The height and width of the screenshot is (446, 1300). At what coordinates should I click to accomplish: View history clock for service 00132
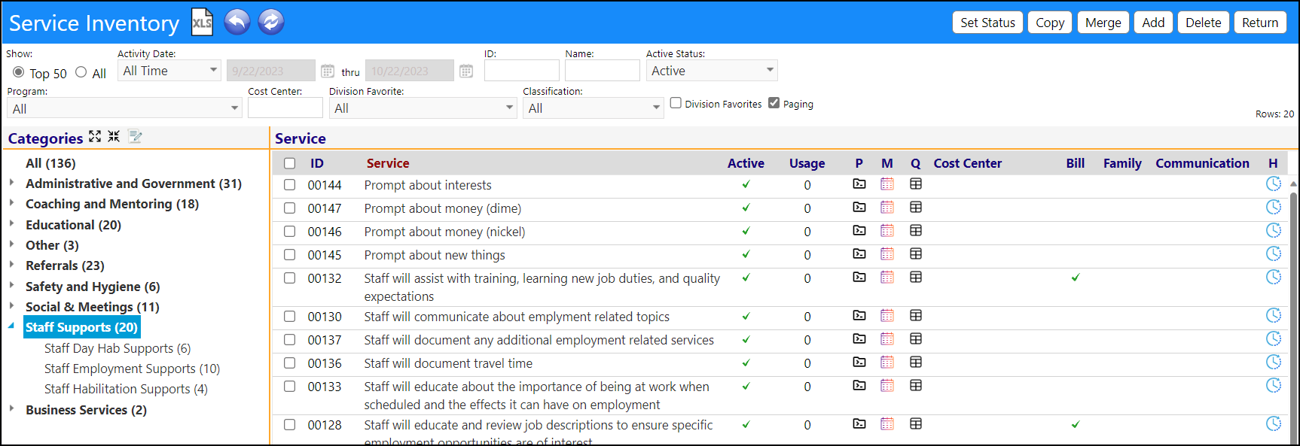coord(1274,277)
